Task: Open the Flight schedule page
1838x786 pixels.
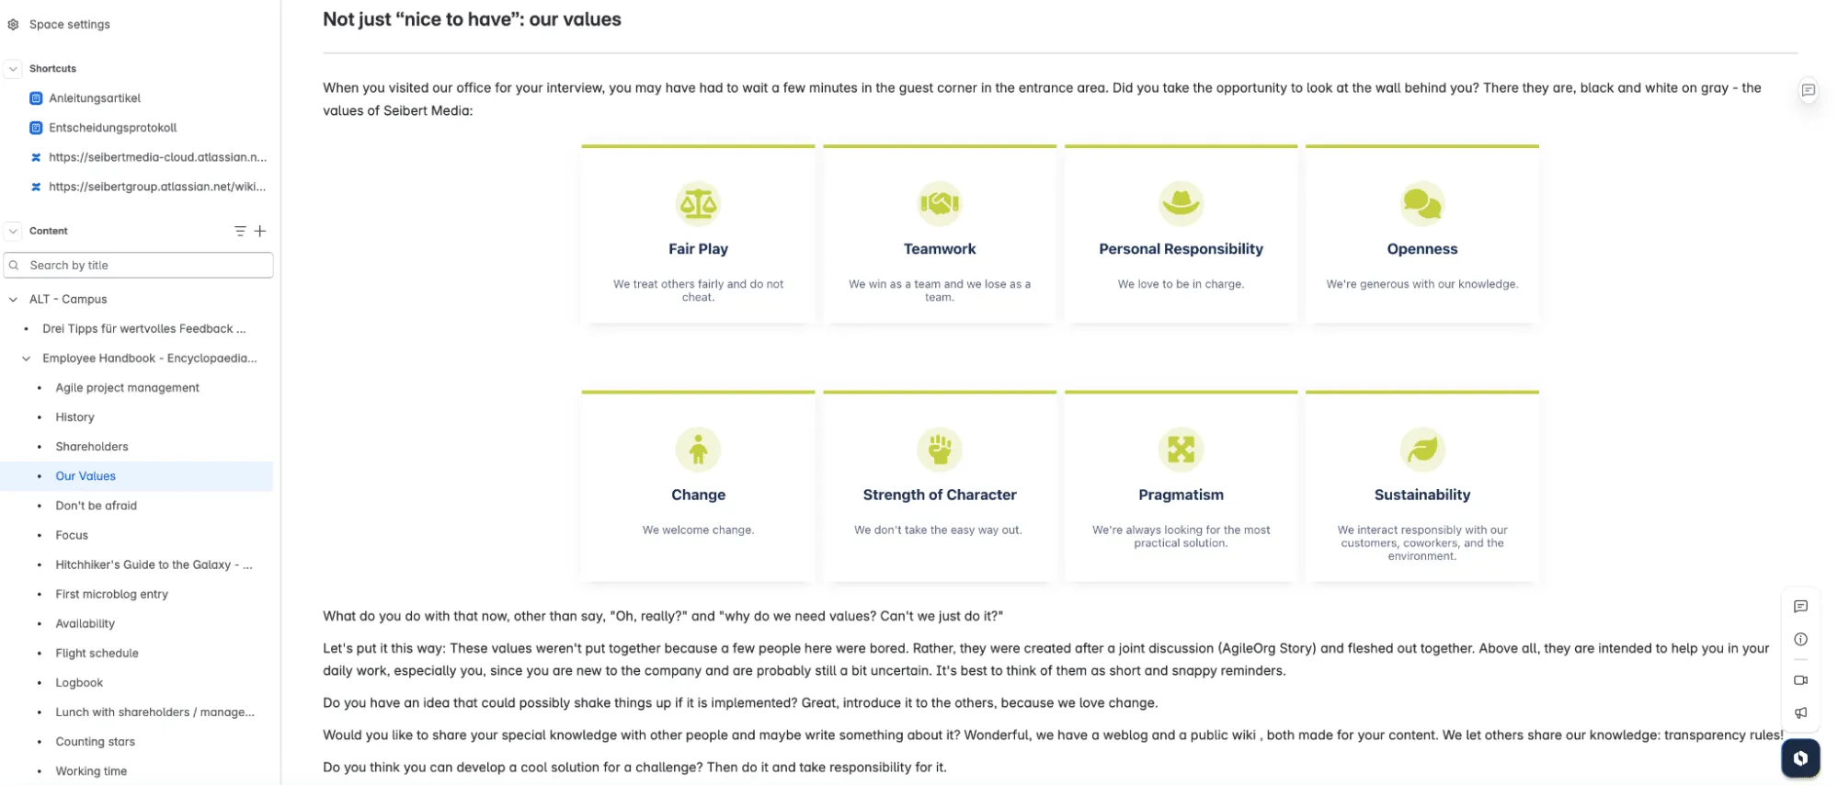Action: 97,654
